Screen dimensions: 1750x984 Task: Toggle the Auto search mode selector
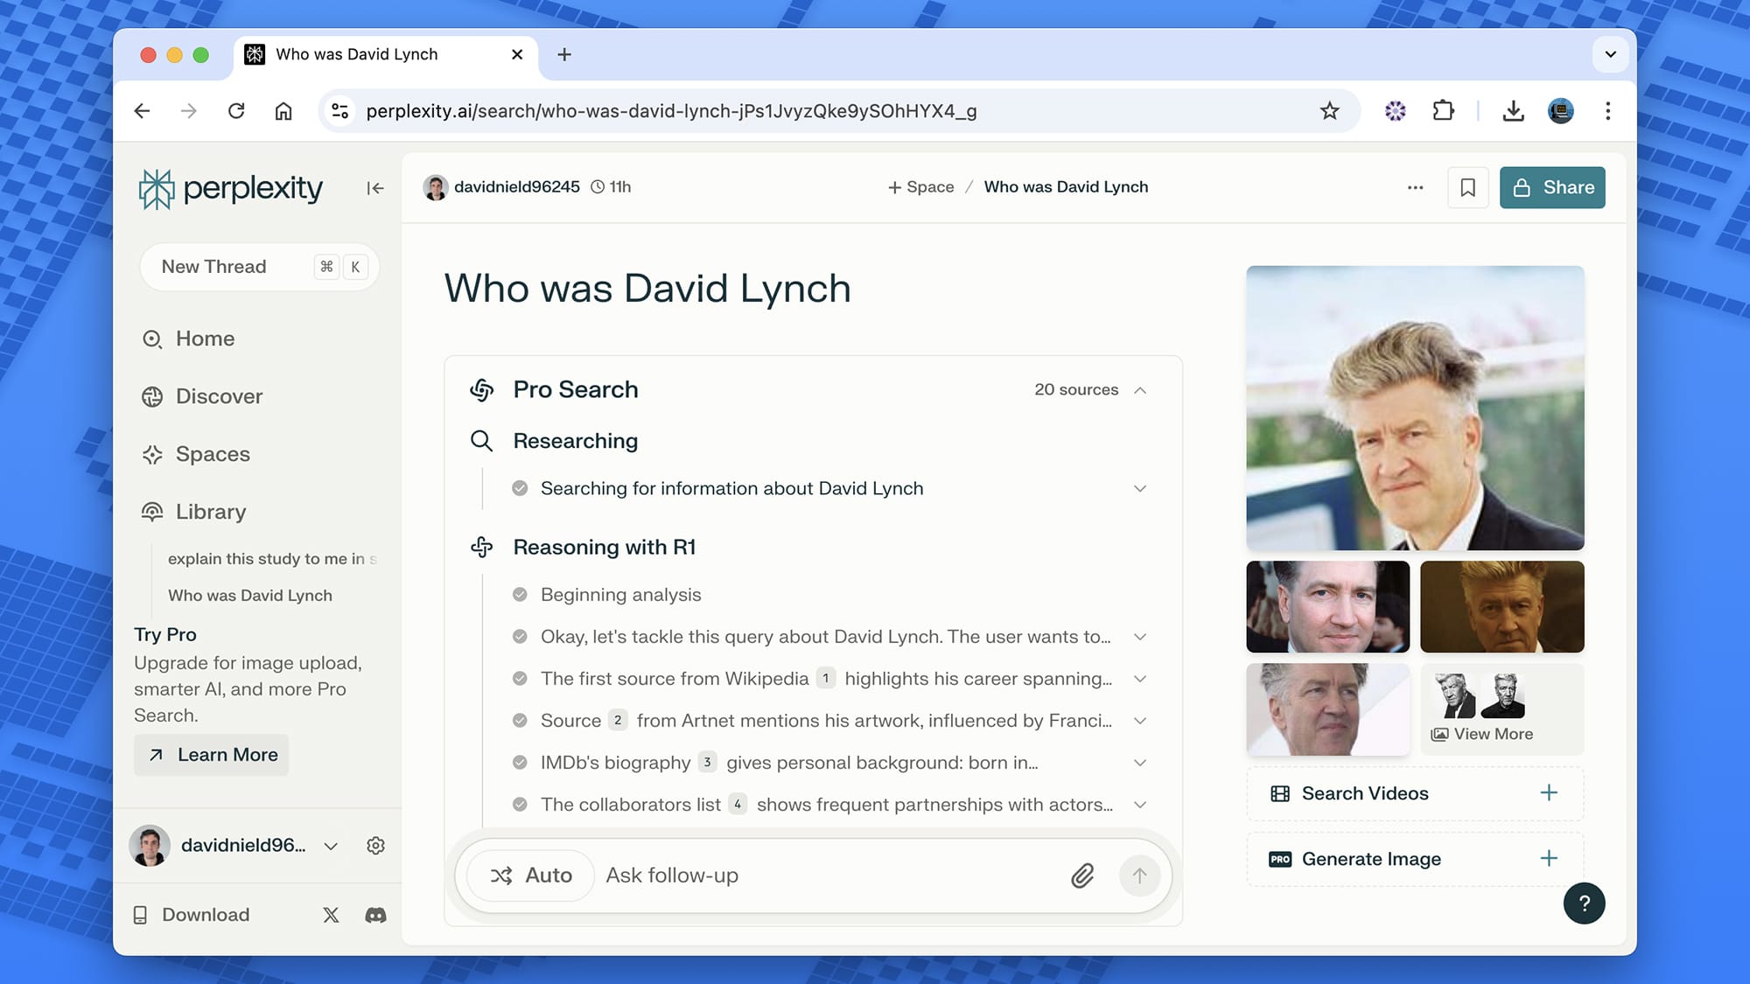(531, 876)
